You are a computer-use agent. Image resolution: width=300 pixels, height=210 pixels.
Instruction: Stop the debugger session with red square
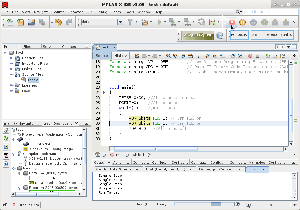[x=232, y=22]
